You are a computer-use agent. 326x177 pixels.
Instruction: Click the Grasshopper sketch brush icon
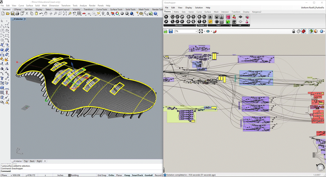(x=215, y=32)
